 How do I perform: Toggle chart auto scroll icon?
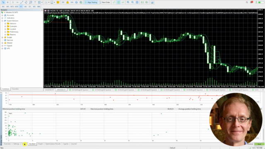coord(142,2)
